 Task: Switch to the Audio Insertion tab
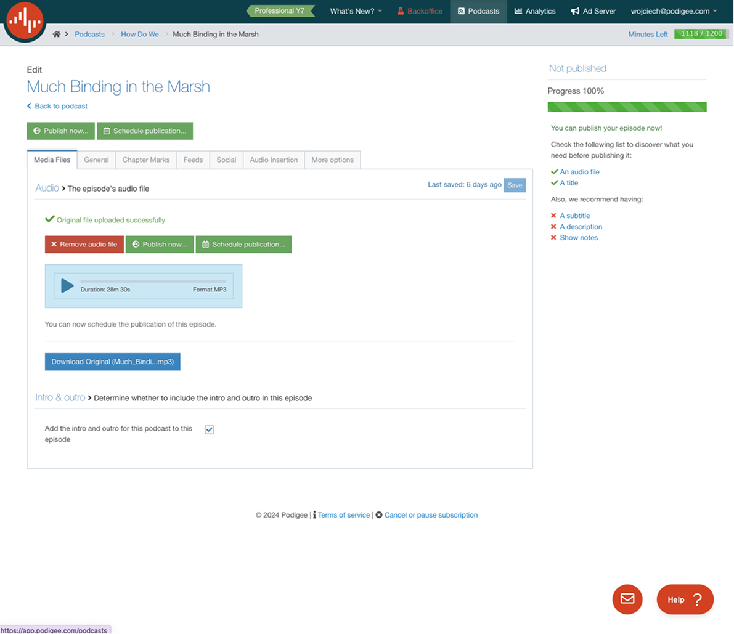[274, 160]
